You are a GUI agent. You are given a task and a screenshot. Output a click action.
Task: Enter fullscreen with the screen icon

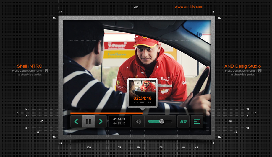pyautogui.click(x=197, y=121)
